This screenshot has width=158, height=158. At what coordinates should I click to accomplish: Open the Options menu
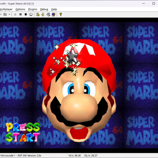(20, 9)
